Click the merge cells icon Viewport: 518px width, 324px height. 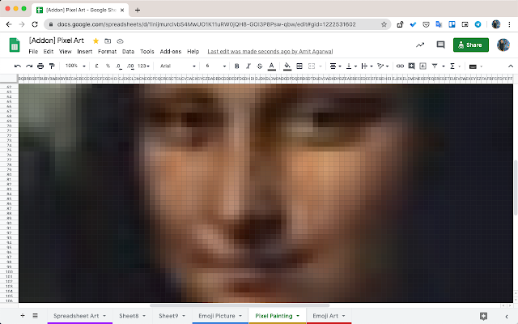[x=311, y=66]
